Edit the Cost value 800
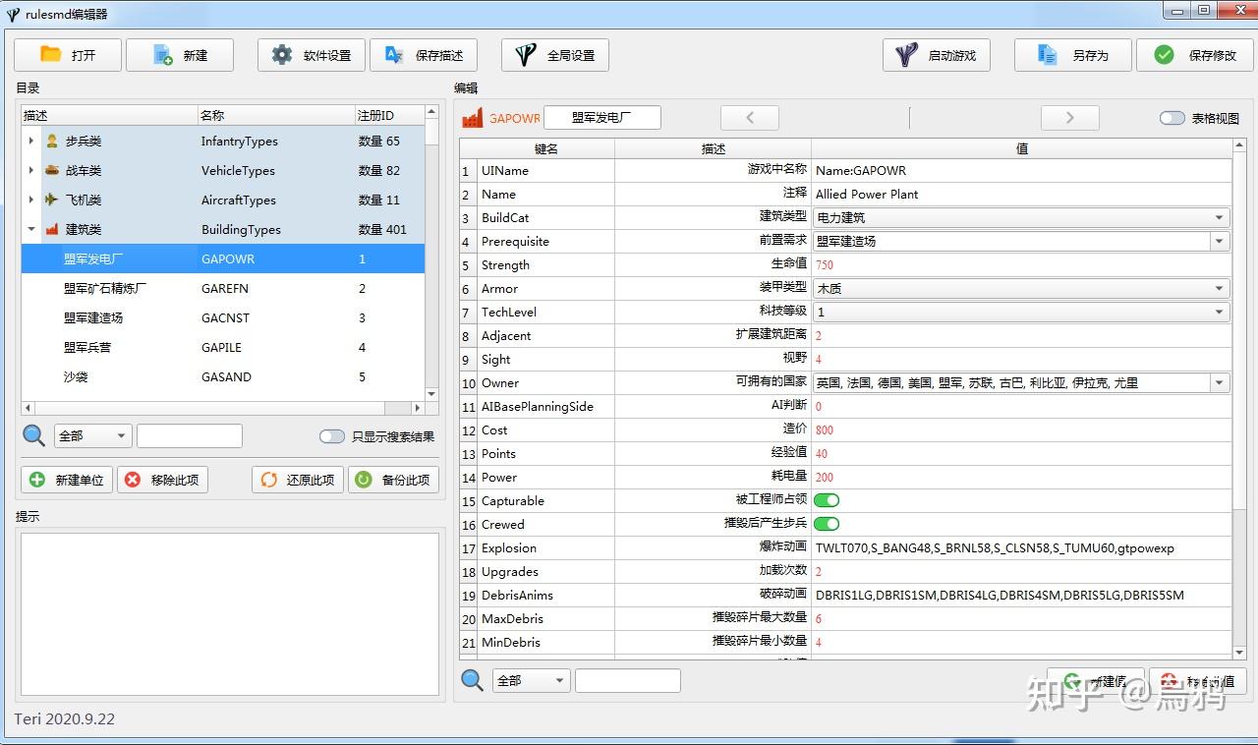1258x745 pixels. click(1021, 430)
